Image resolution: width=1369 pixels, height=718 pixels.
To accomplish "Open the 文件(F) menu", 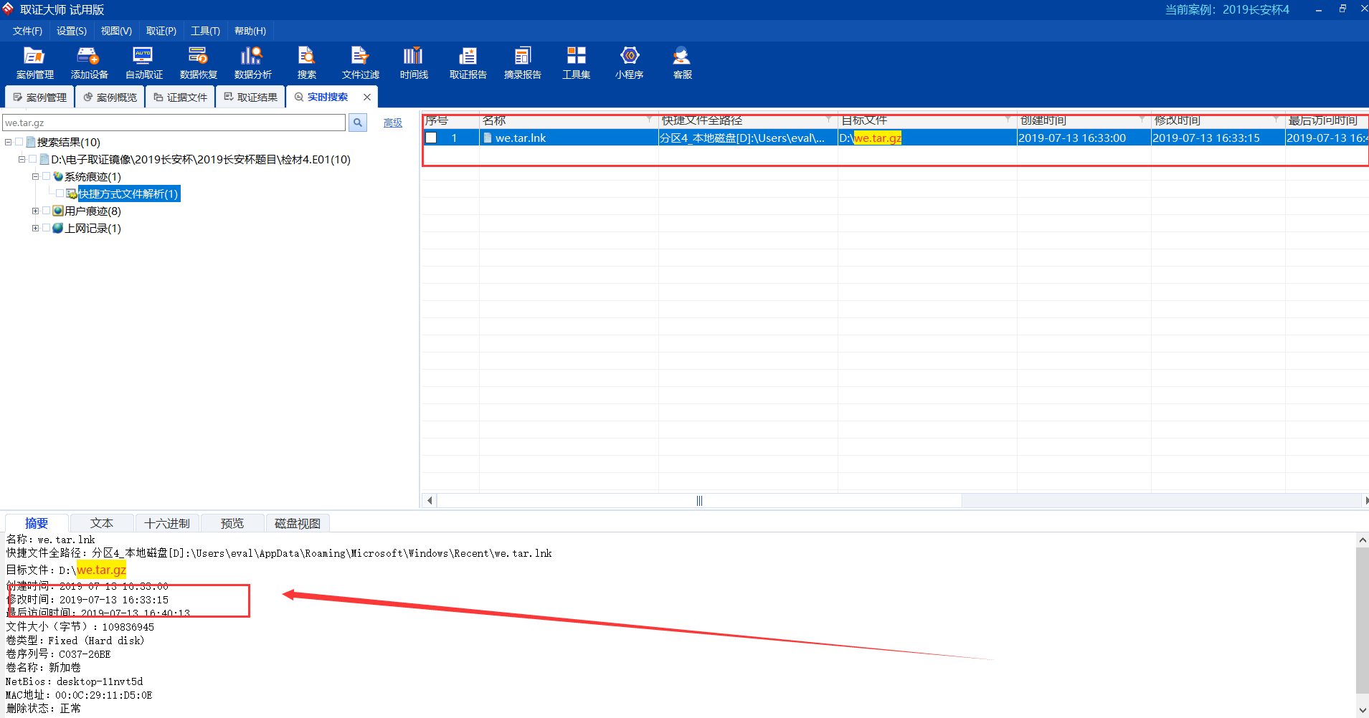I will click(27, 31).
